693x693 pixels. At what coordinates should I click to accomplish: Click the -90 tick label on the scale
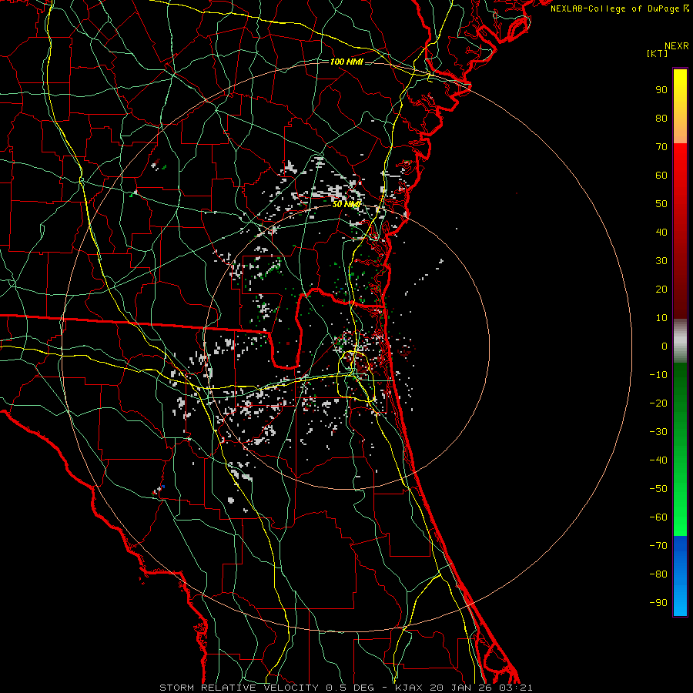658,603
